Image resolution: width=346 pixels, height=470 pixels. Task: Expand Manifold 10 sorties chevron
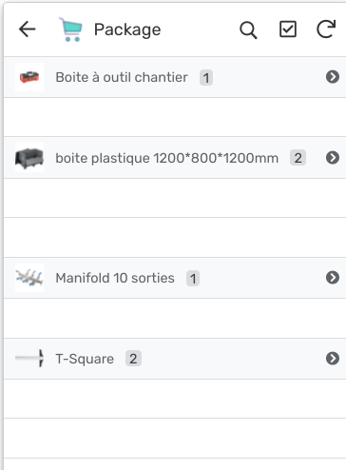(x=333, y=278)
